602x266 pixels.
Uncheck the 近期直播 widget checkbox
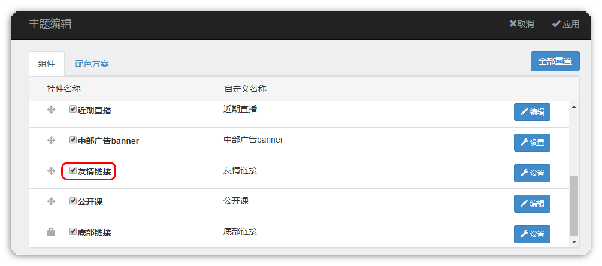[x=73, y=110]
